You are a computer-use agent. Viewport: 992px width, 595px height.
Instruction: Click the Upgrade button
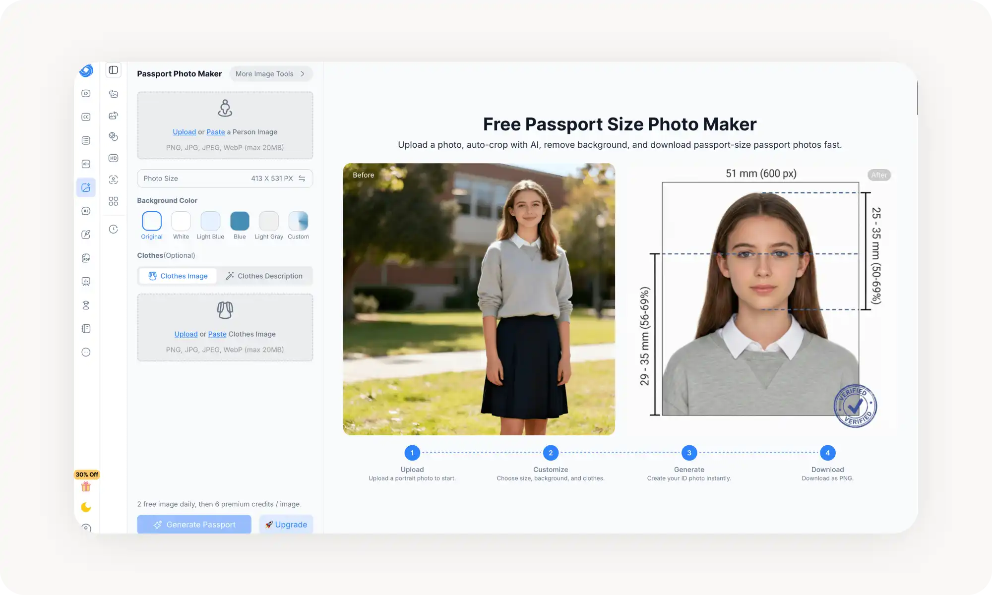point(286,524)
